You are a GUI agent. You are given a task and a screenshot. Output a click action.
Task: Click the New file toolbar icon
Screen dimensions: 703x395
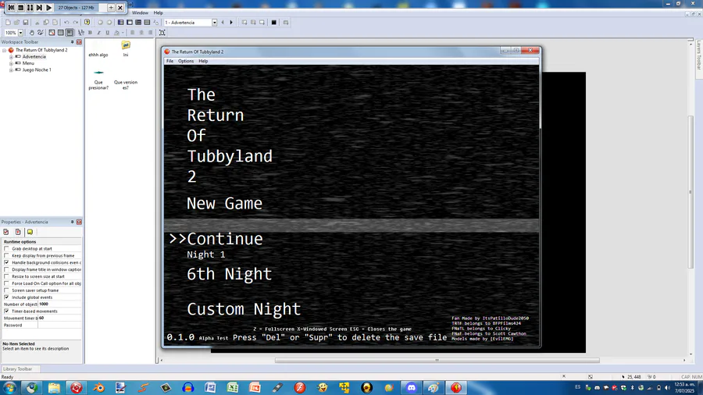(8, 23)
